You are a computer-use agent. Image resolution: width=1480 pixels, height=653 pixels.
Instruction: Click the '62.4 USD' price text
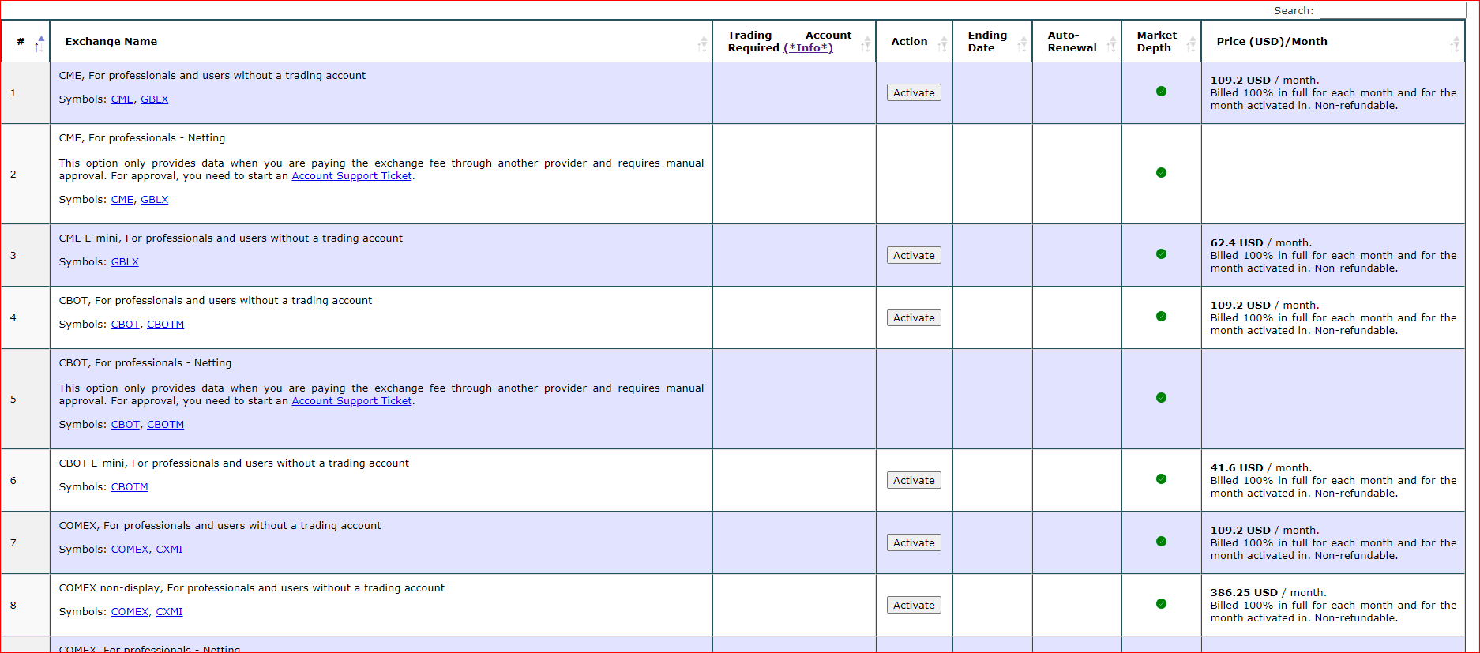[1237, 243]
